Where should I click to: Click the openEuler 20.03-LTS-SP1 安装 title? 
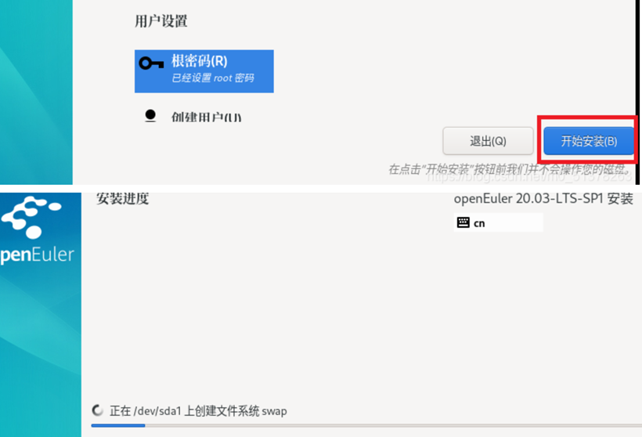click(543, 199)
